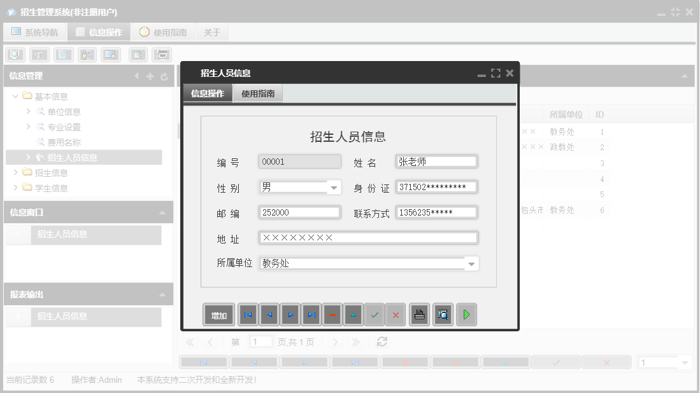Refresh the page list with circular arrows icon

click(381, 341)
